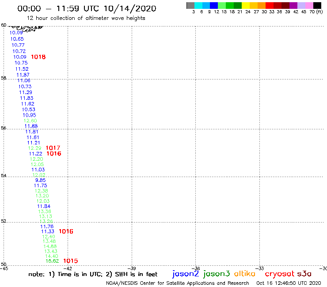This screenshot has width=327, height=287.
Task: Click the wave height value 10.73
Action: click(25, 87)
